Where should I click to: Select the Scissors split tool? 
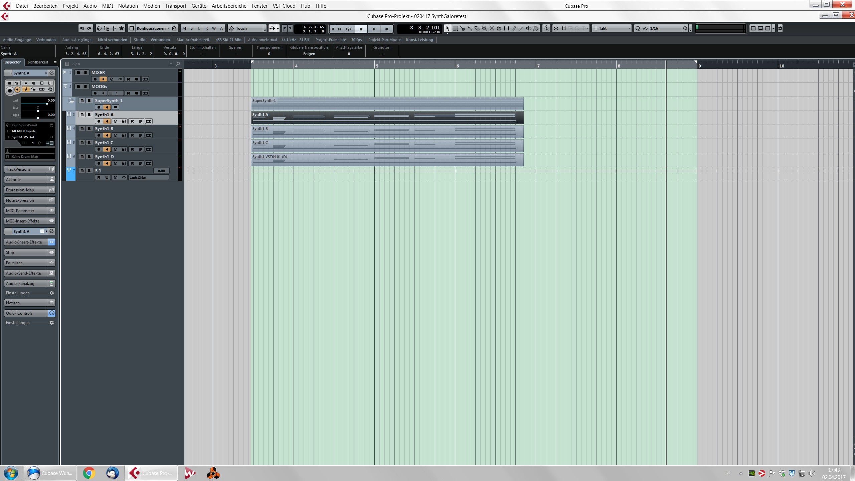pos(463,28)
